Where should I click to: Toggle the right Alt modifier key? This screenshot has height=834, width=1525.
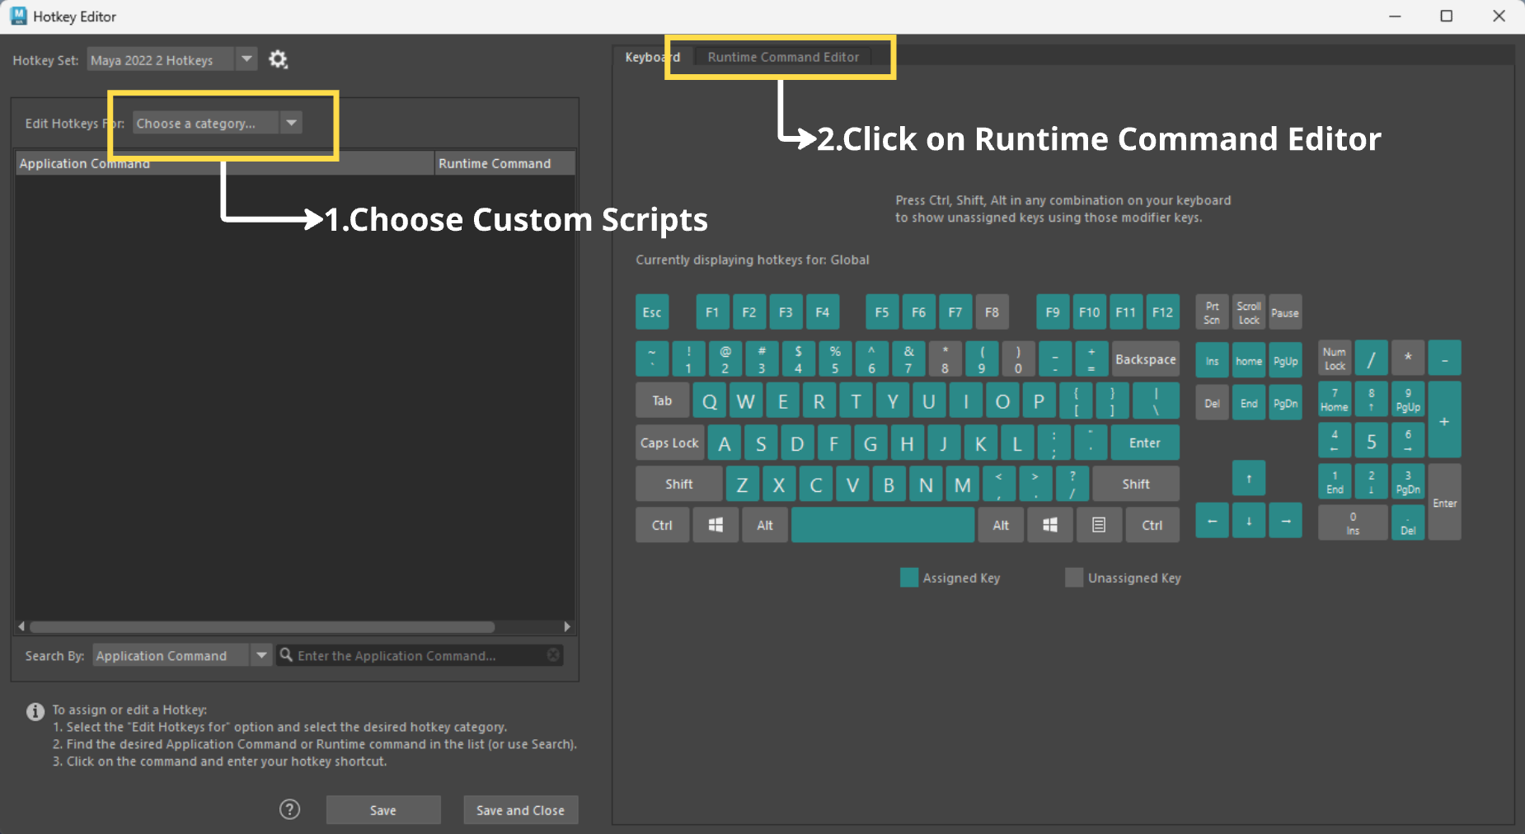tap(1001, 525)
